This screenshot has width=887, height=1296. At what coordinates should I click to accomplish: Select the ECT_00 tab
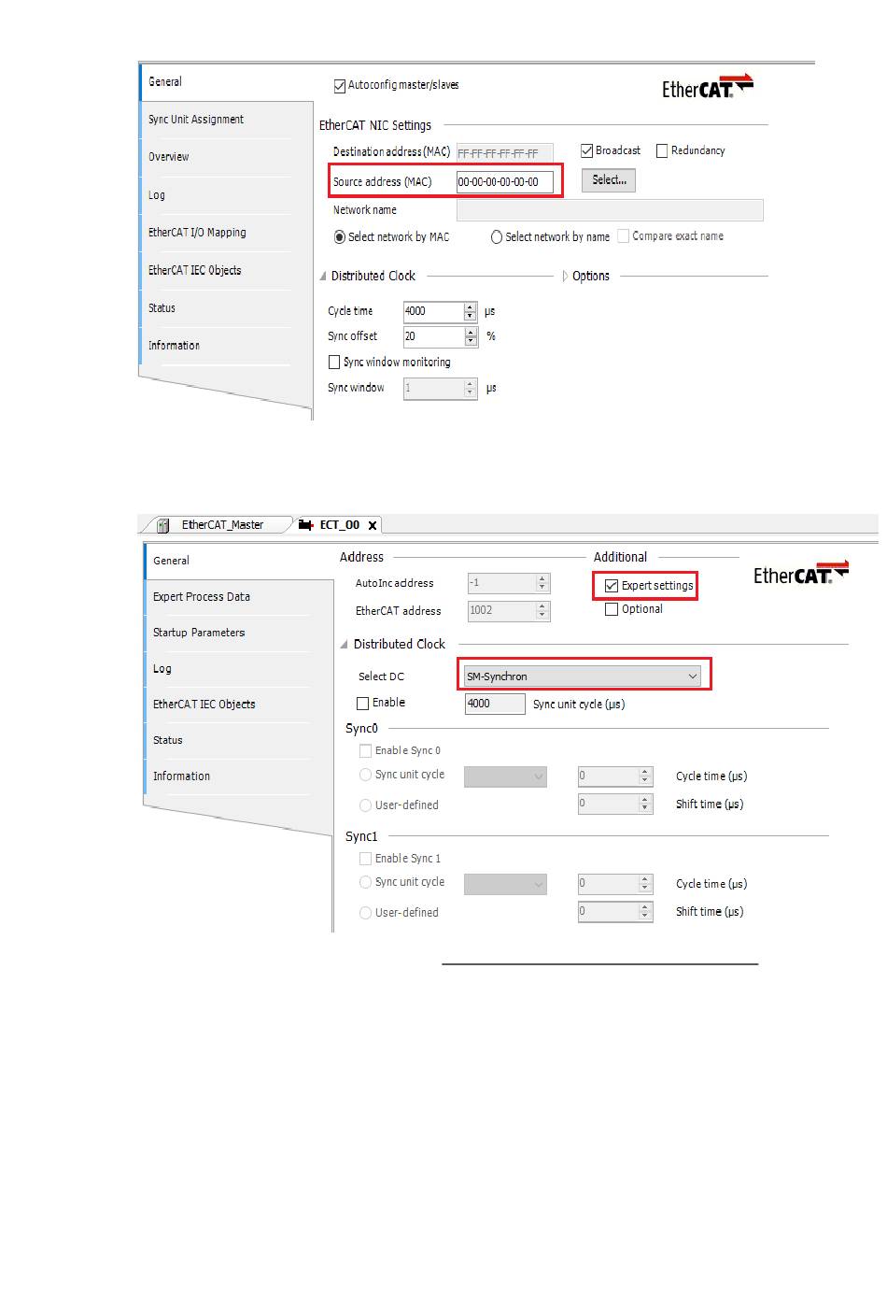pos(339,525)
